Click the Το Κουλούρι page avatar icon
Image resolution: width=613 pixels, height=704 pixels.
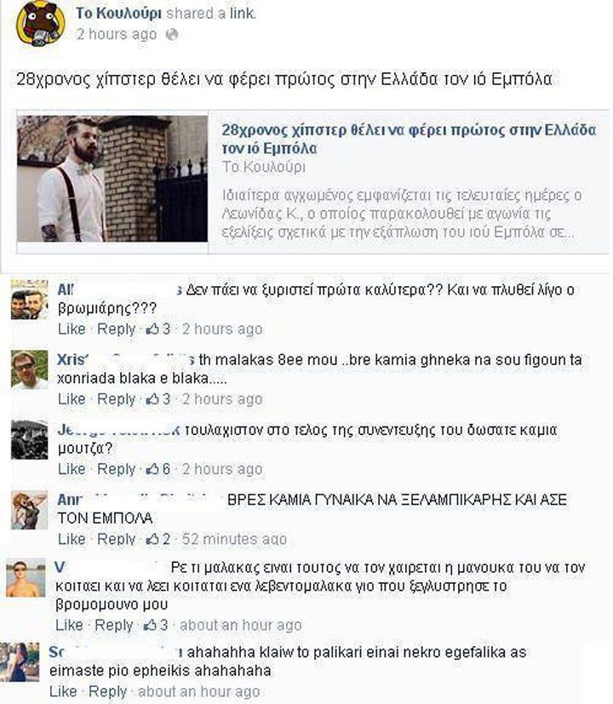(40, 23)
